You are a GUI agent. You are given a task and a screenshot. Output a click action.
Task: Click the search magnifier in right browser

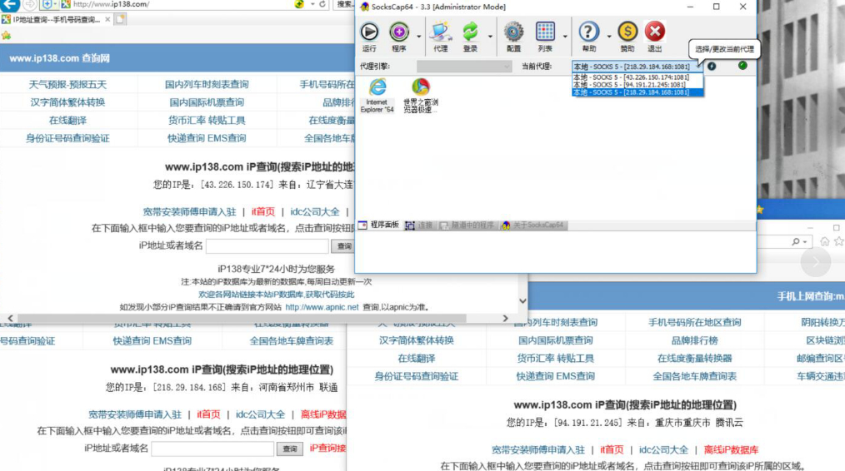[x=796, y=241]
